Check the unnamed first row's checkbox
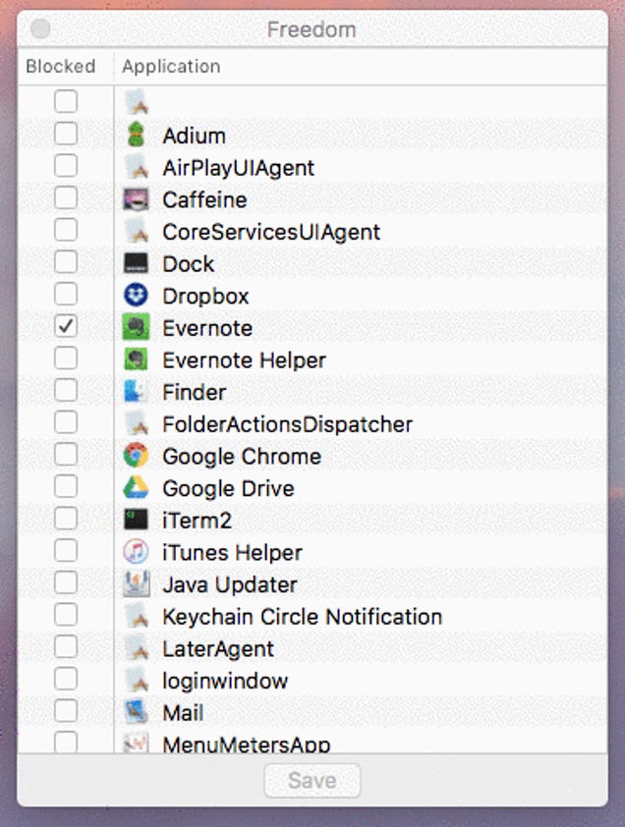This screenshot has width=625, height=827. coord(66,101)
